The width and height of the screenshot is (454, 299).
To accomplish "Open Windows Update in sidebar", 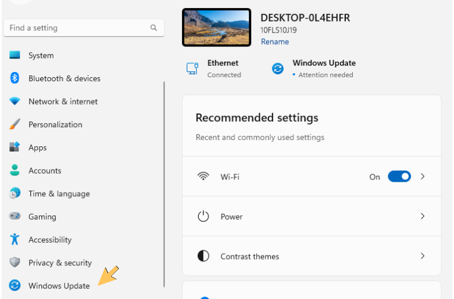I will coord(59,286).
